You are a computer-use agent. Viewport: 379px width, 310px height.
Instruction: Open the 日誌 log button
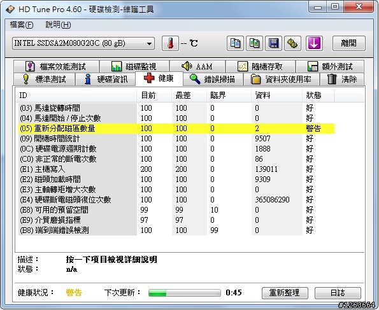coord(338,293)
